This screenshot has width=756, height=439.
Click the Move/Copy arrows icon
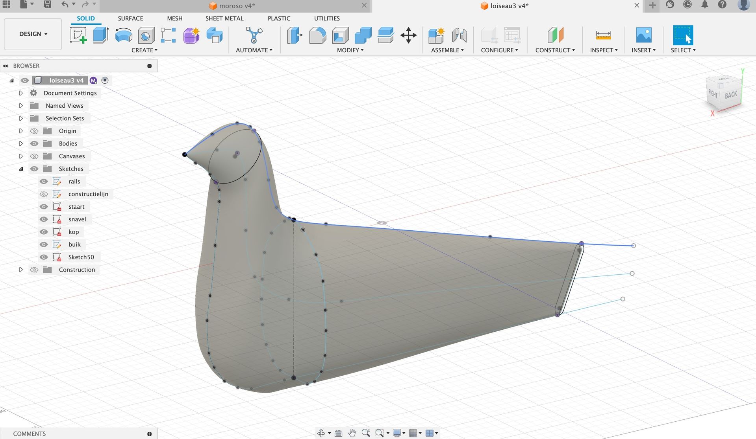click(x=408, y=35)
